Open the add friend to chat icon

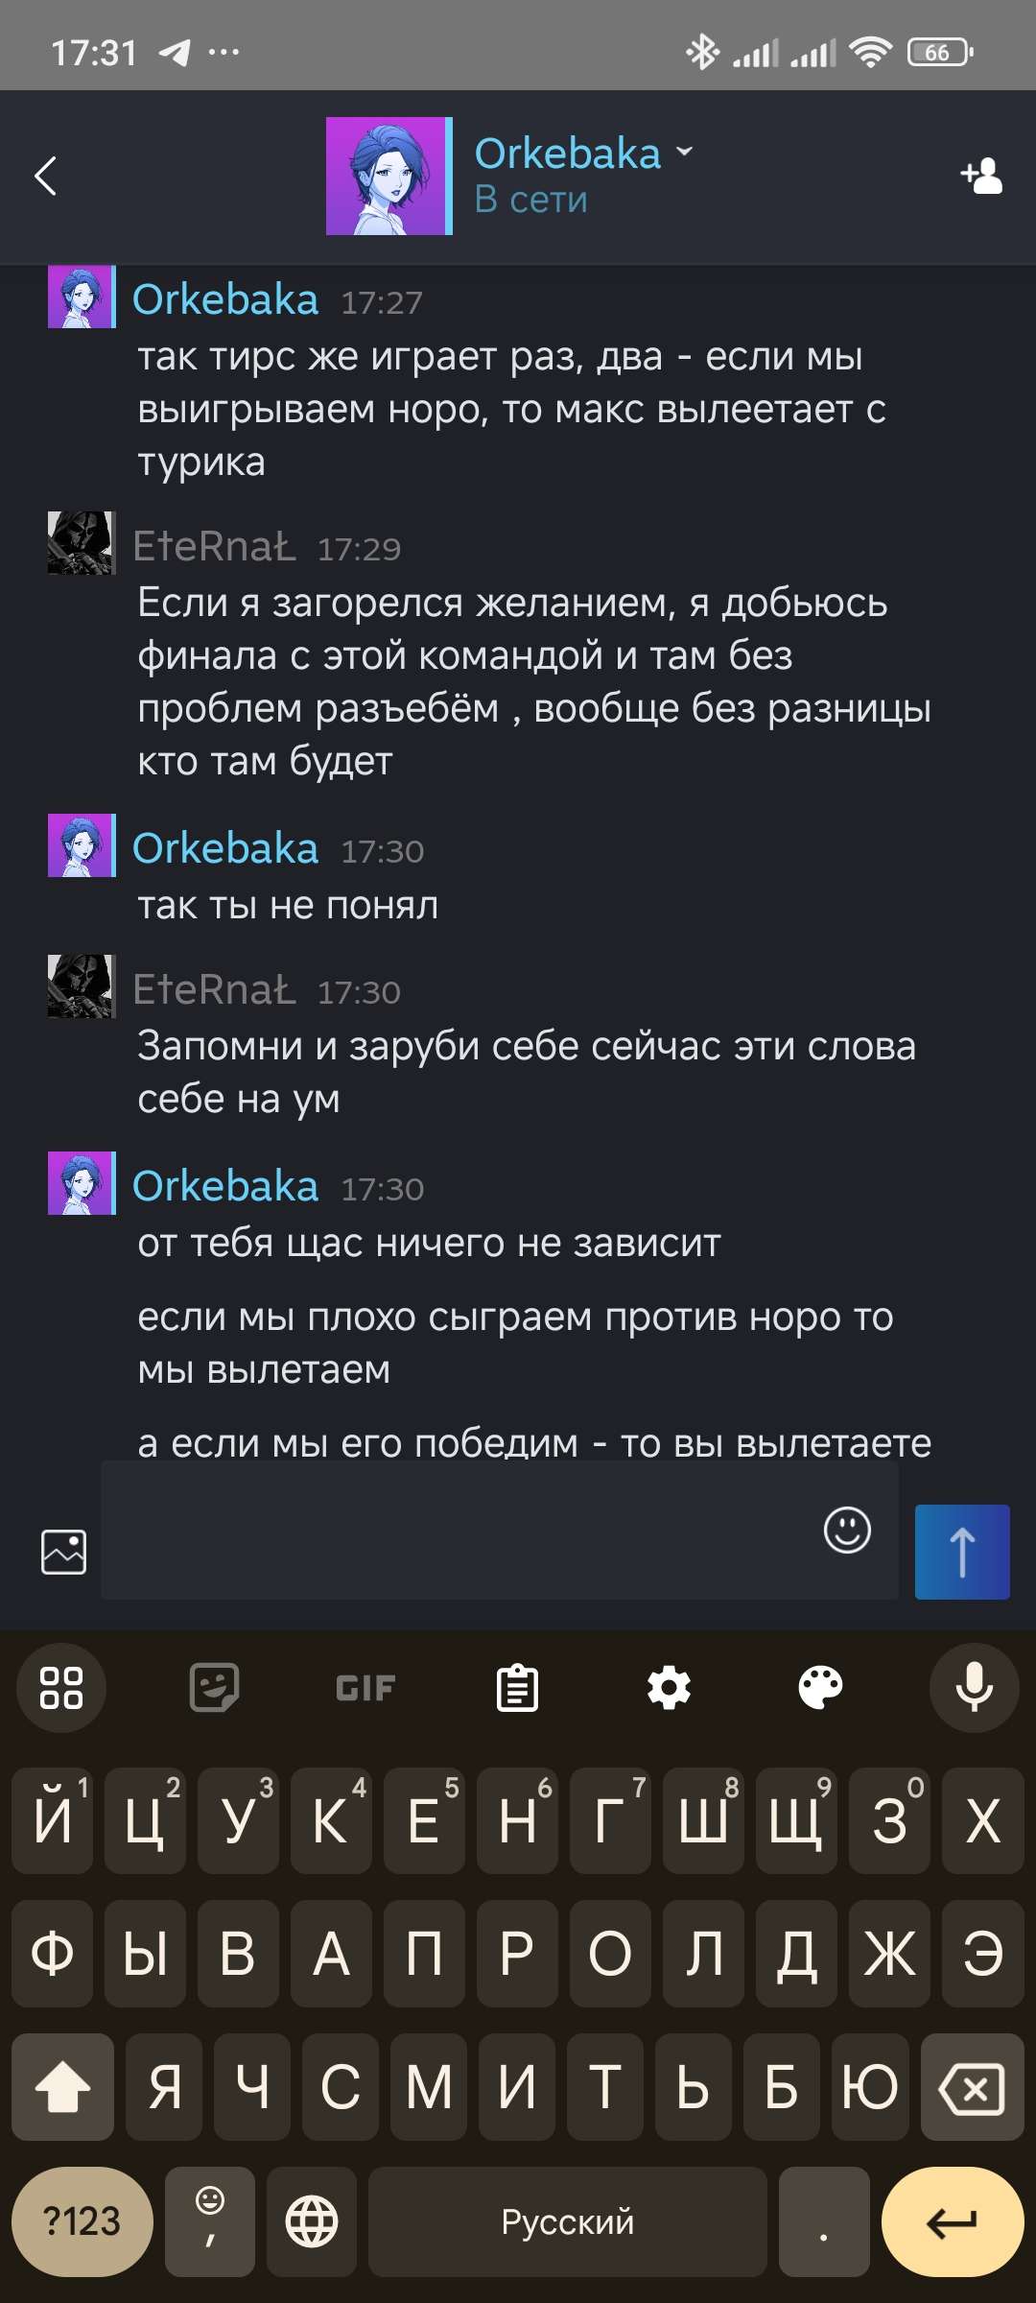[981, 176]
